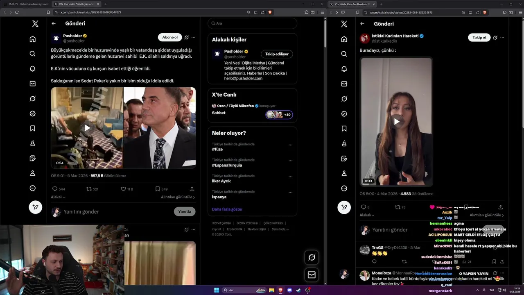The image size is (524, 295).
Task: Open Home in left window X sidebar
Action: 33,39
